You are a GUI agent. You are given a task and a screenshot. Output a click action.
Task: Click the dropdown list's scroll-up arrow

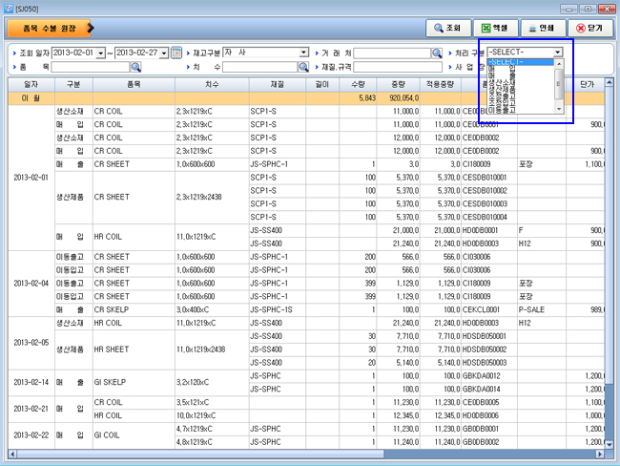[559, 63]
